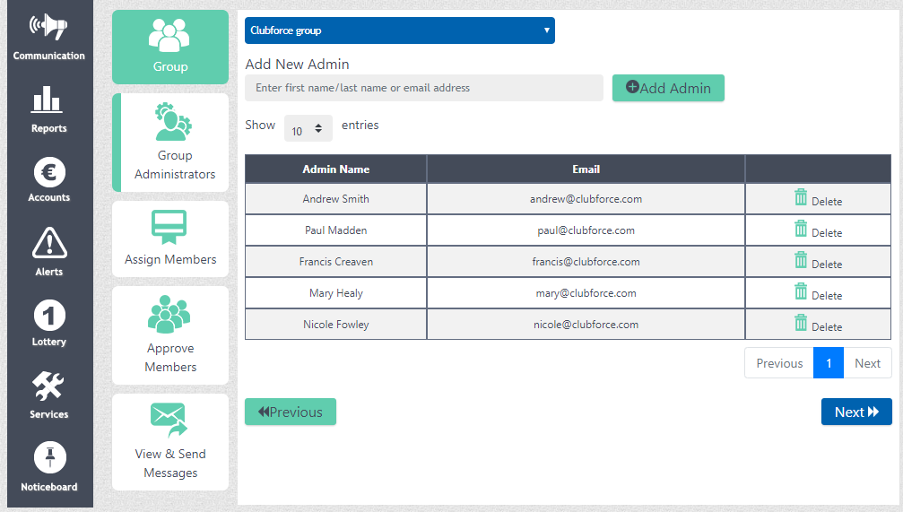Viewport: 903px width, 512px height.
Task: Open the Communication megaphone icon
Action: coord(48,28)
